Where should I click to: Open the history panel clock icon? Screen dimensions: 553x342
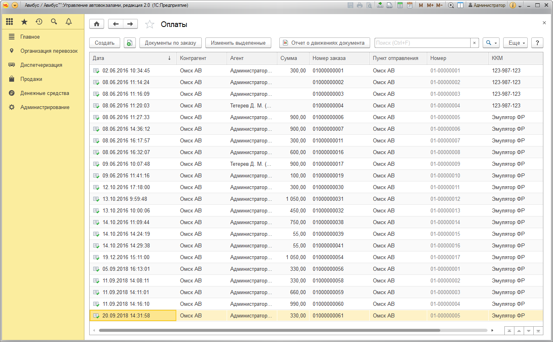(39, 22)
